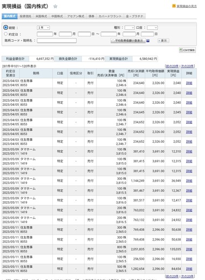Image resolution: width=205 pixels, height=280 pixels.
Task: Click the 信用区分 column header
Action: point(76,74)
